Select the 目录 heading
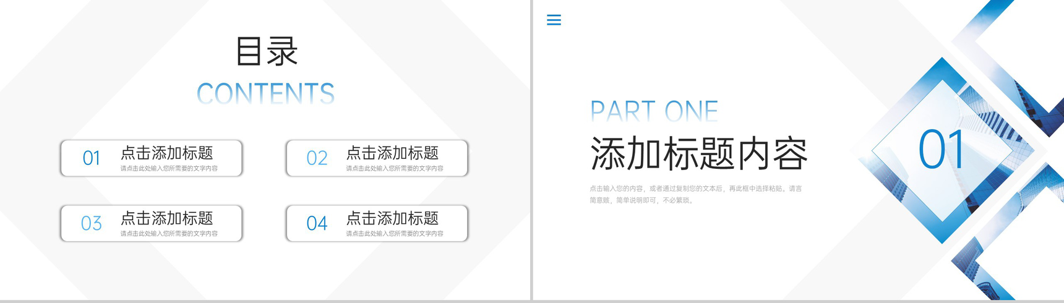The width and height of the screenshot is (1064, 303). pos(266,51)
